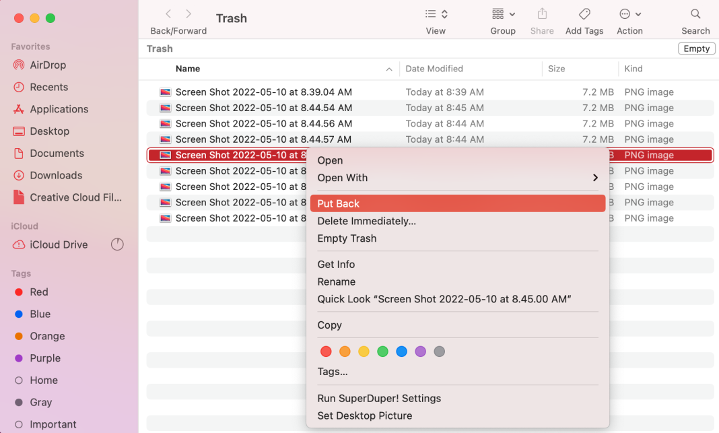
Task: Open iCloud Drive from the sidebar
Action: (57, 244)
